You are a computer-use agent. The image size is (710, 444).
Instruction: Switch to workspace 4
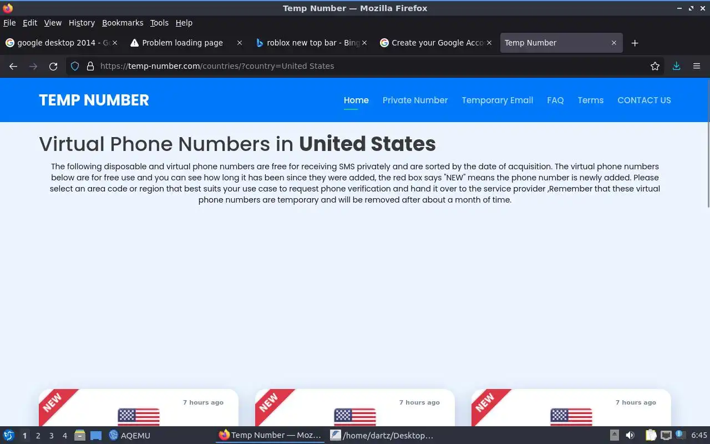pyautogui.click(x=64, y=436)
